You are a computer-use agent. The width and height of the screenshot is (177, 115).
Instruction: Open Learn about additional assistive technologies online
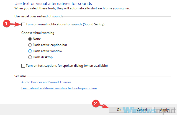pos(59,88)
